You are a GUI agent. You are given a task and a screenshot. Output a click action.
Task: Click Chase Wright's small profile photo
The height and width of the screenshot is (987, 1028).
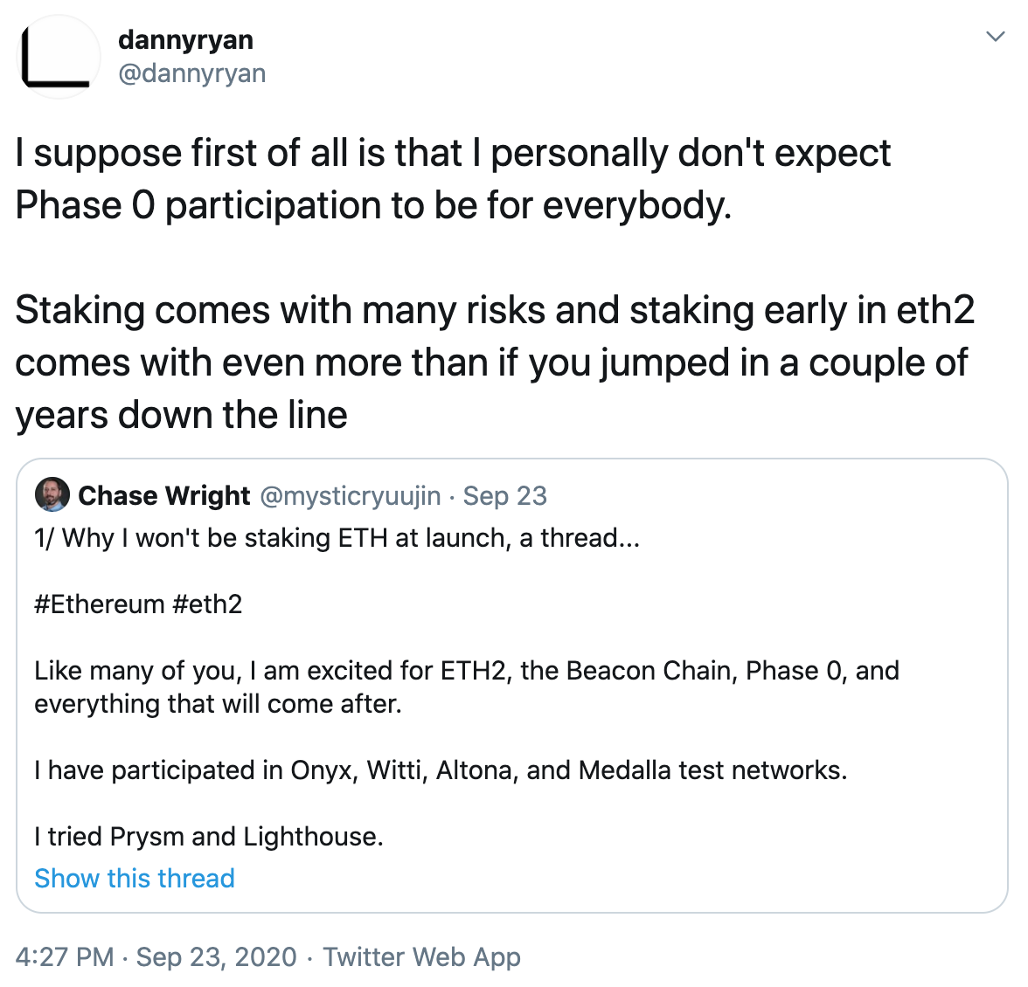(52, 495)
